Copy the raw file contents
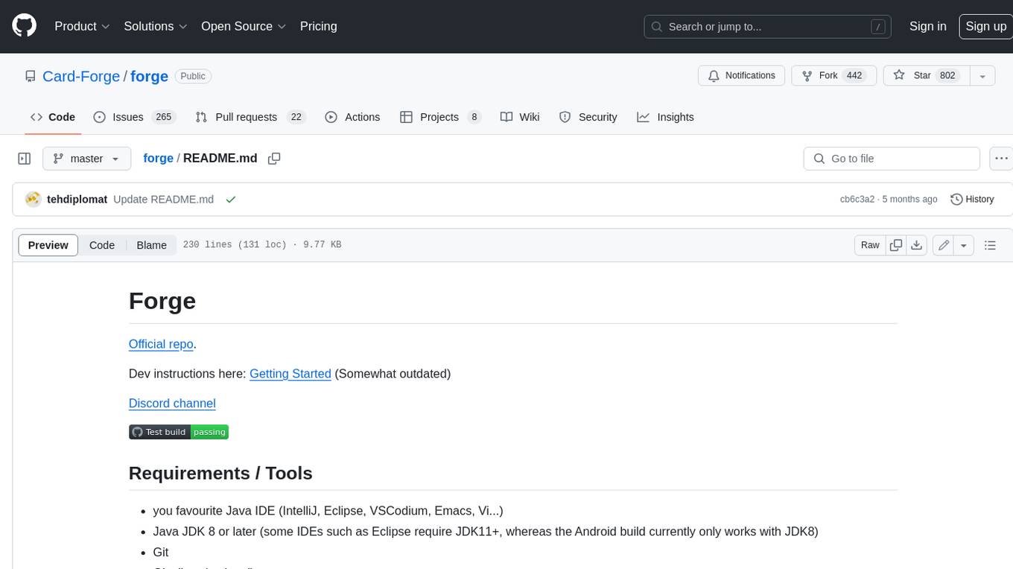Viewport: 1013px width, 569px height. click(x=896, y=245)
